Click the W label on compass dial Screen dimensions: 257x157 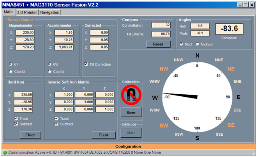(x=155, y=98)
